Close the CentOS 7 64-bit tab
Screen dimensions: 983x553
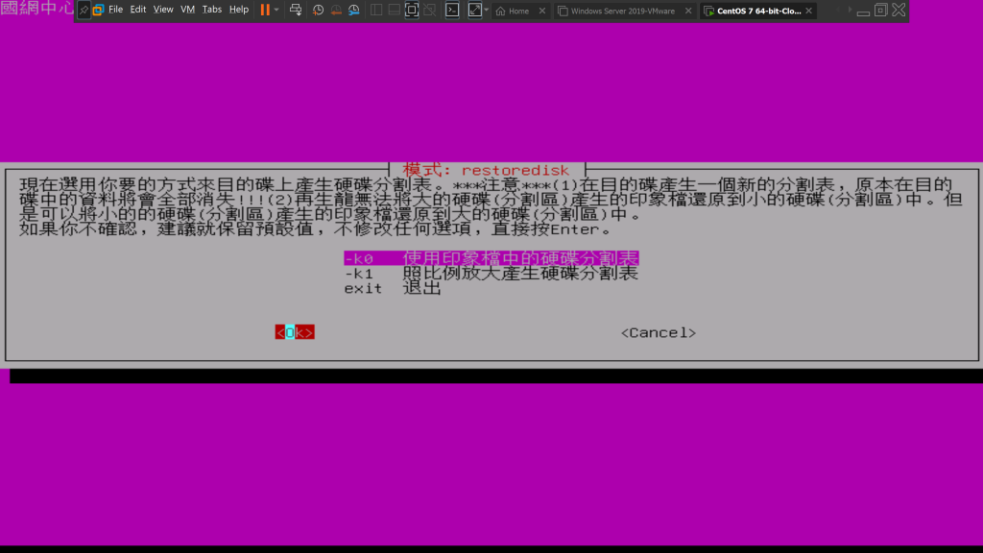(809, 11)
